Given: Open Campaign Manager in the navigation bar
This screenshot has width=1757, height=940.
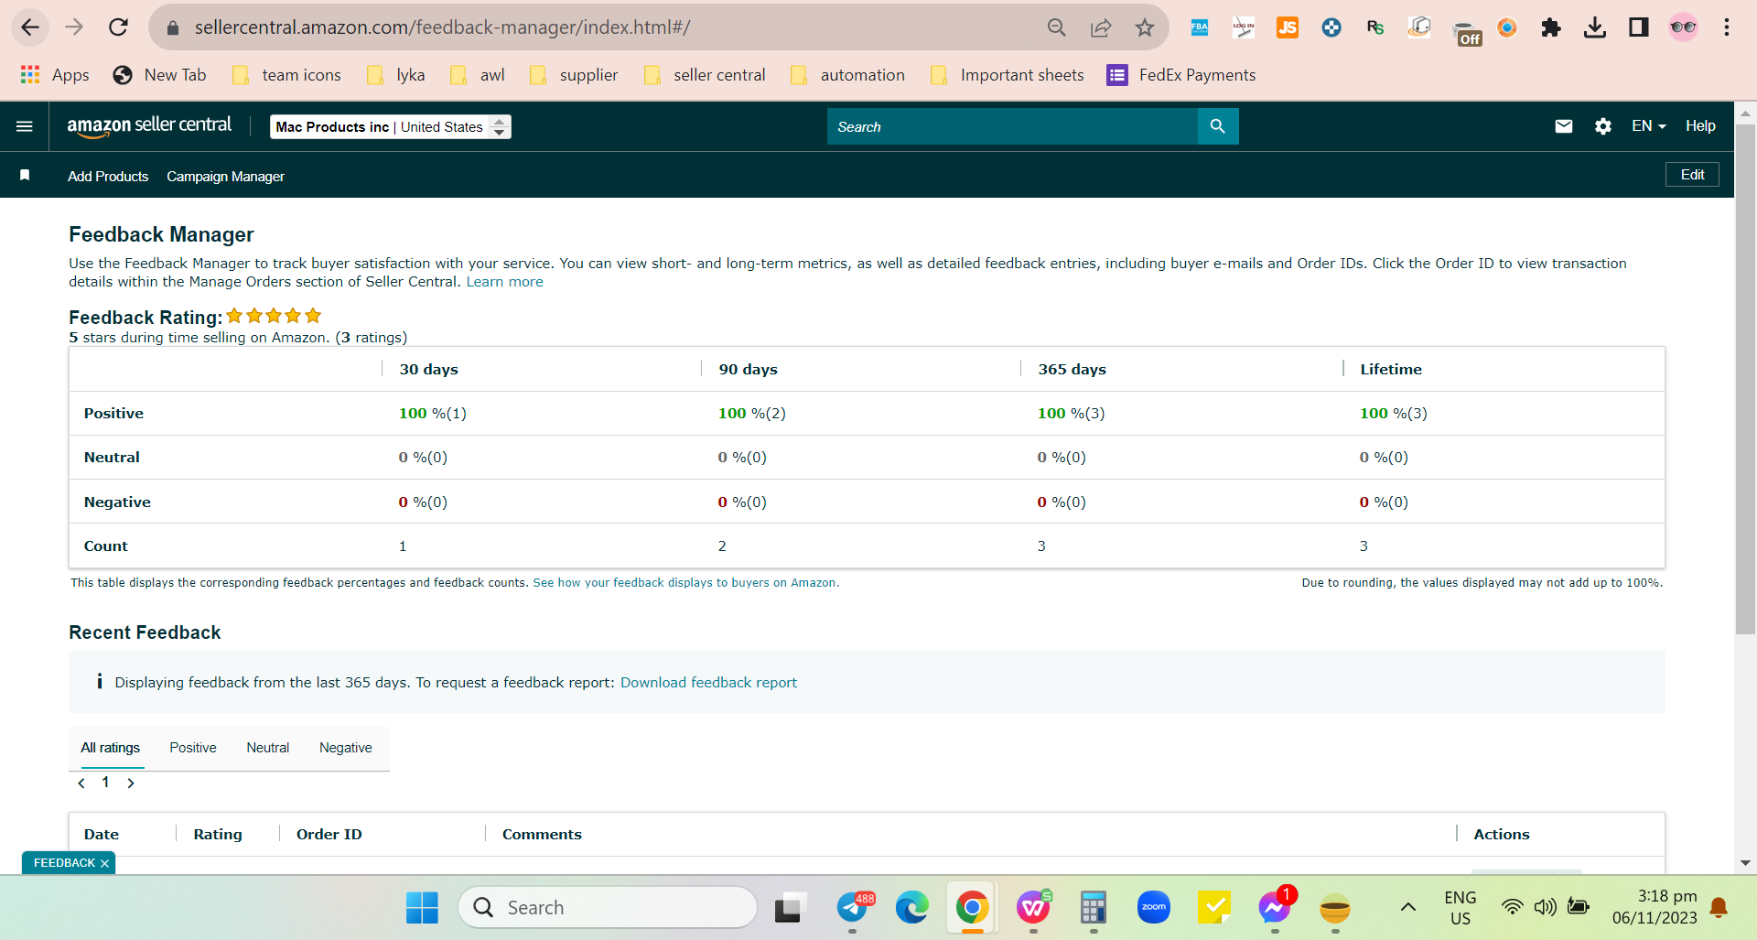Looking at the screenshot, I should point(225,176).
